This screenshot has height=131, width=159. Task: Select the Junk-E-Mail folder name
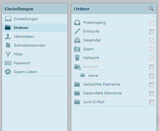point(94,102)
